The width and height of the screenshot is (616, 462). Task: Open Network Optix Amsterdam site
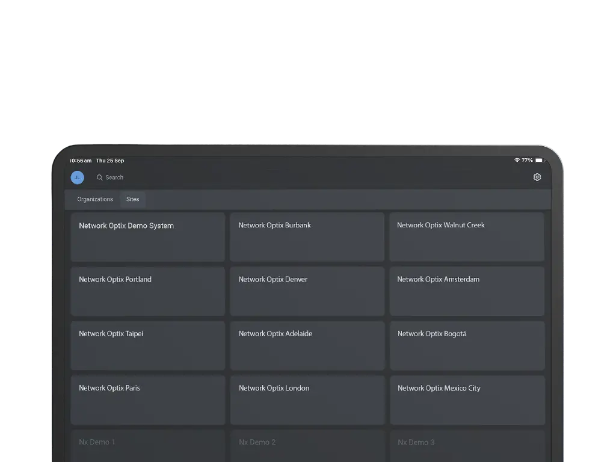tap(467, 291)
